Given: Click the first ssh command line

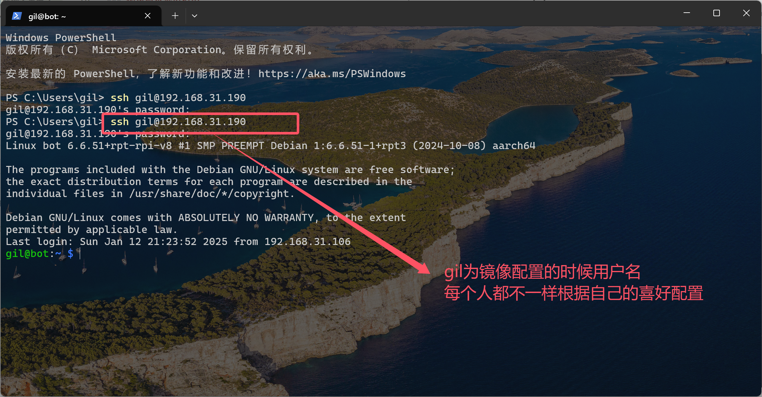Looking at the screenshot, I should pyautogui.click(x=126, y=98).
